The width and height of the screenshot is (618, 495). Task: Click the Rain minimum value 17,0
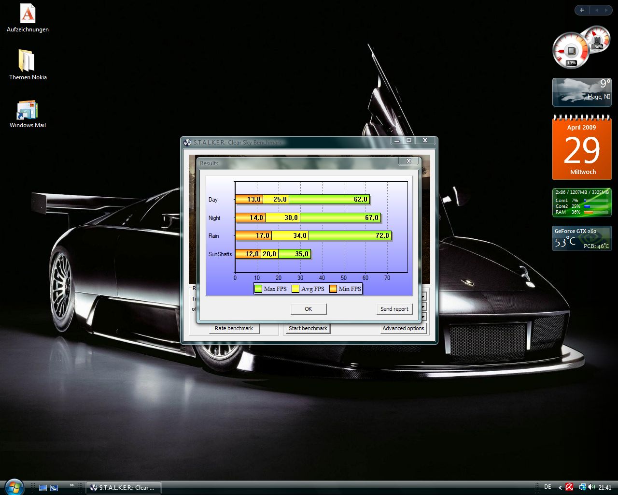[263, 235]
